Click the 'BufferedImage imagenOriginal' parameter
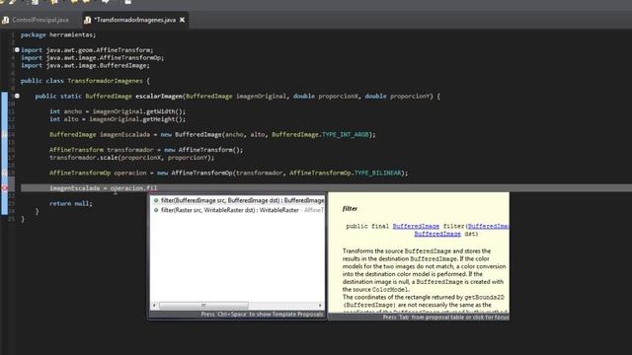This screenshot has width=632, height=355. pos(236,96)
